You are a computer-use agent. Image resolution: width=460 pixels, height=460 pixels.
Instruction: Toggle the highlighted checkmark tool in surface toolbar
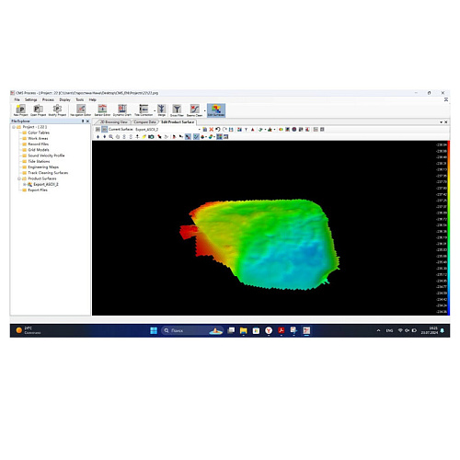(x=196, y=137)
